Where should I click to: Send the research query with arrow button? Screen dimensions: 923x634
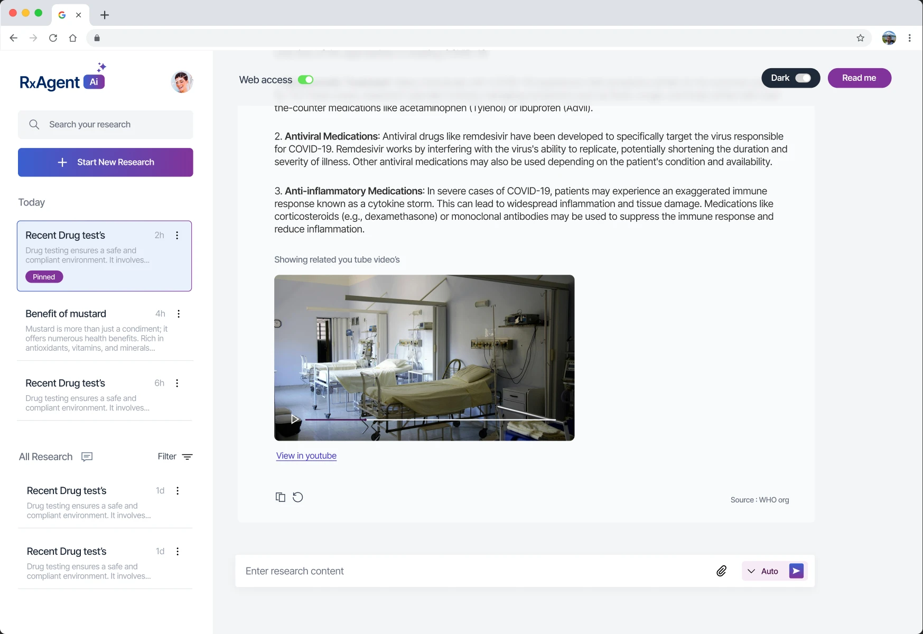click(x=796, y=571)
